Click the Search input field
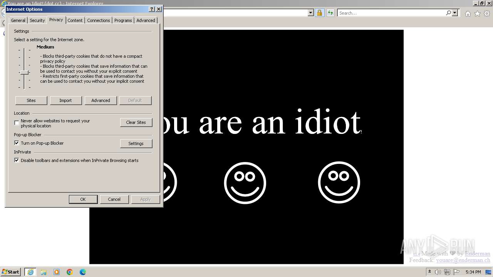This screenshot has width=493, height=277. (391, 13)
